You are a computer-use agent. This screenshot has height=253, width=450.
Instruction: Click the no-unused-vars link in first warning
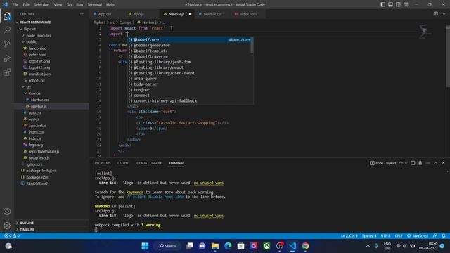tap(209, 183)
